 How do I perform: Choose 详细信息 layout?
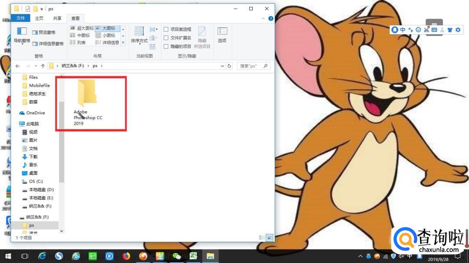click(x=107, y=43)
